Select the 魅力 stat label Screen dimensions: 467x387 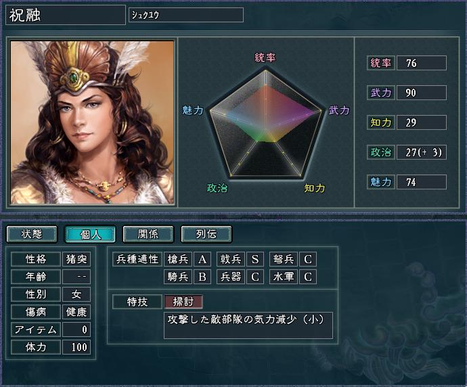[x=381, y=182]
